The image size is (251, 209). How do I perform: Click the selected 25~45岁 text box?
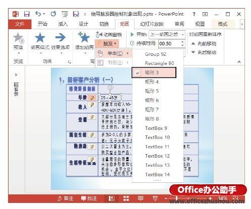(110, 98)
